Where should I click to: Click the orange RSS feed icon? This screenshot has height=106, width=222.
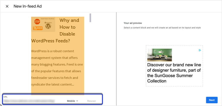click(38, 28)
